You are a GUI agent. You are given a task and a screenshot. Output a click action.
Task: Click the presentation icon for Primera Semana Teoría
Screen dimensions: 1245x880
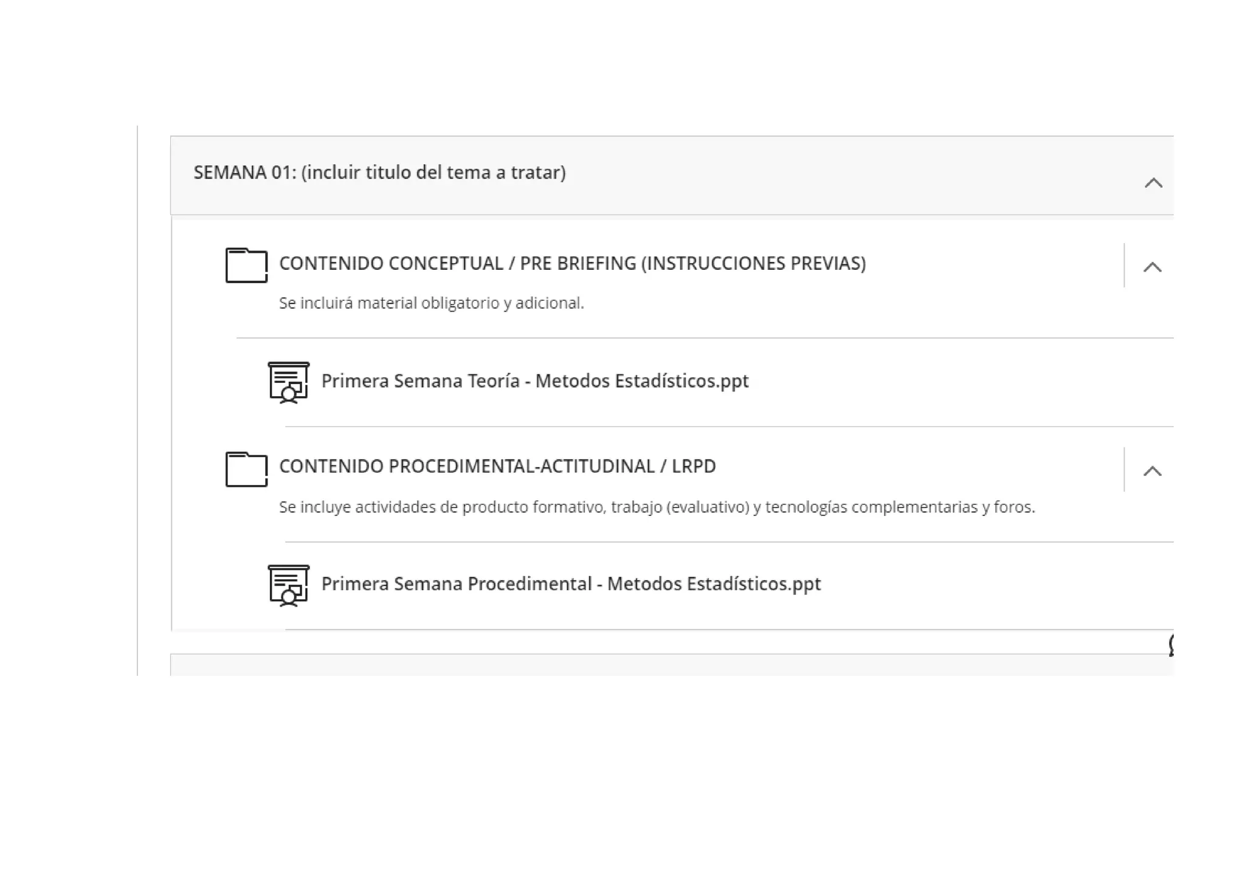(x=289, y=382)
